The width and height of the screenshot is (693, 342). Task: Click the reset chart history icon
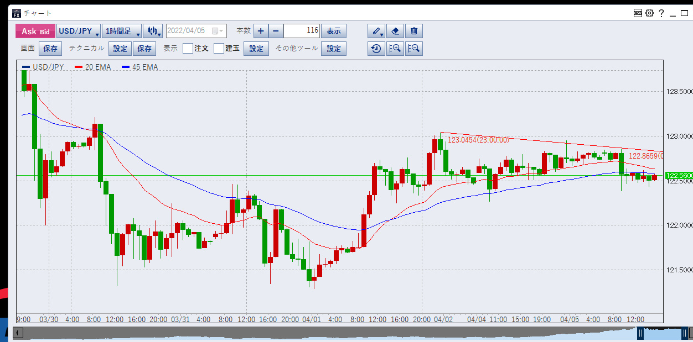coord(376,49)
